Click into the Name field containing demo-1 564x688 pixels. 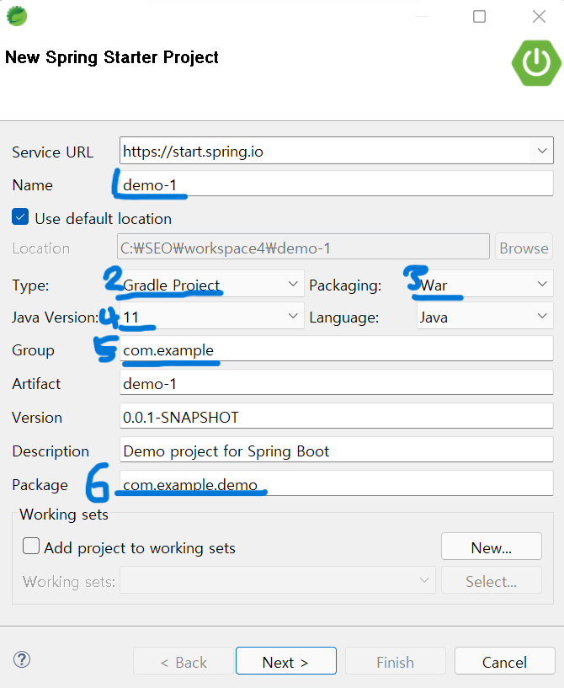coord(337,184)
